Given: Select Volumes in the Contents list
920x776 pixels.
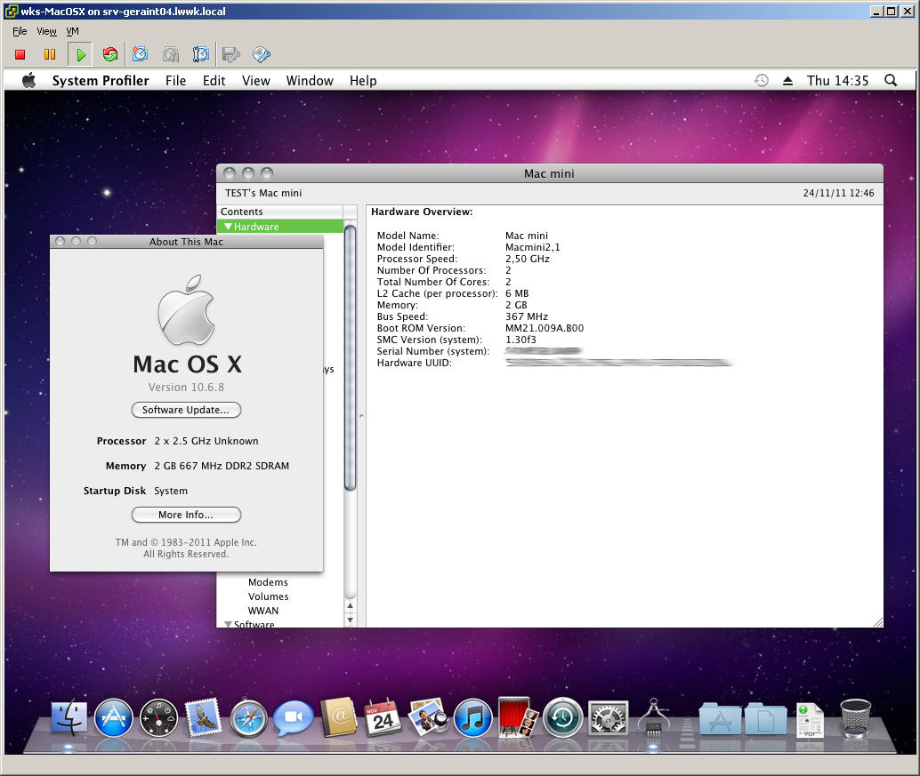Looking at the screenshot, I should (268, 596).
